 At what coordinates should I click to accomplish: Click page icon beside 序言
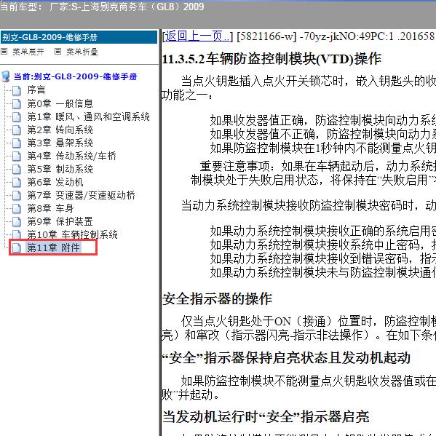click(17, 90)
